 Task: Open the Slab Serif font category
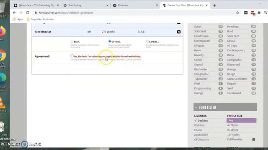coord(200,31)
